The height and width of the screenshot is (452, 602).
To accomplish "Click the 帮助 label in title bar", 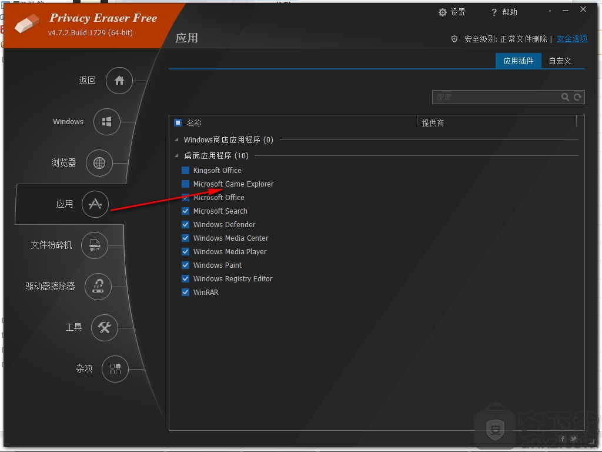I will coord(510,12).
